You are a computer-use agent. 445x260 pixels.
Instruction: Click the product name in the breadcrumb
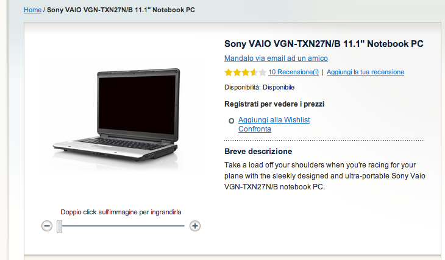pyautogui.click(x=121, y=10)
